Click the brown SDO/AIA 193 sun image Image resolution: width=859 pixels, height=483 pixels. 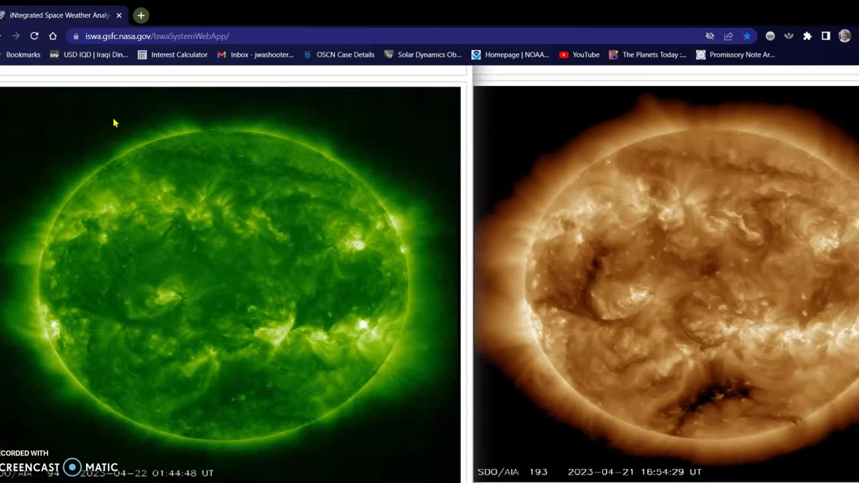click(x=666, y=284)
